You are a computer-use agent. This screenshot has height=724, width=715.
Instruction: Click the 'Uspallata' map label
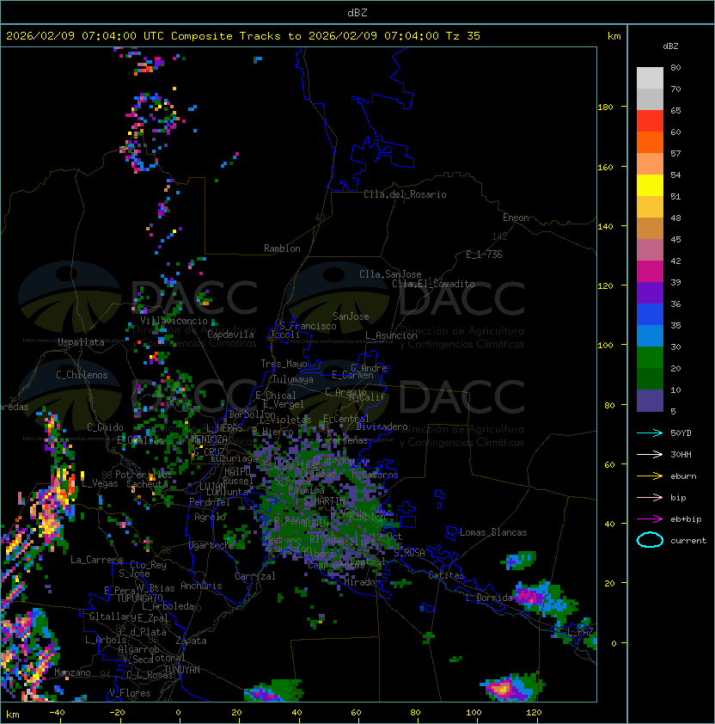pos(81,342)
